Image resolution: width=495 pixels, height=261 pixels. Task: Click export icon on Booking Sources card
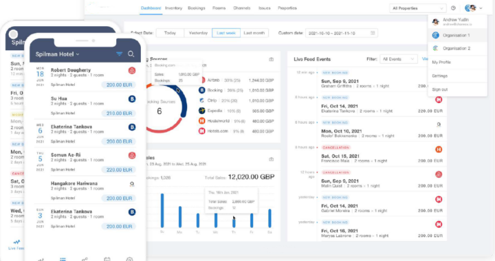click(x=271, y=59)
